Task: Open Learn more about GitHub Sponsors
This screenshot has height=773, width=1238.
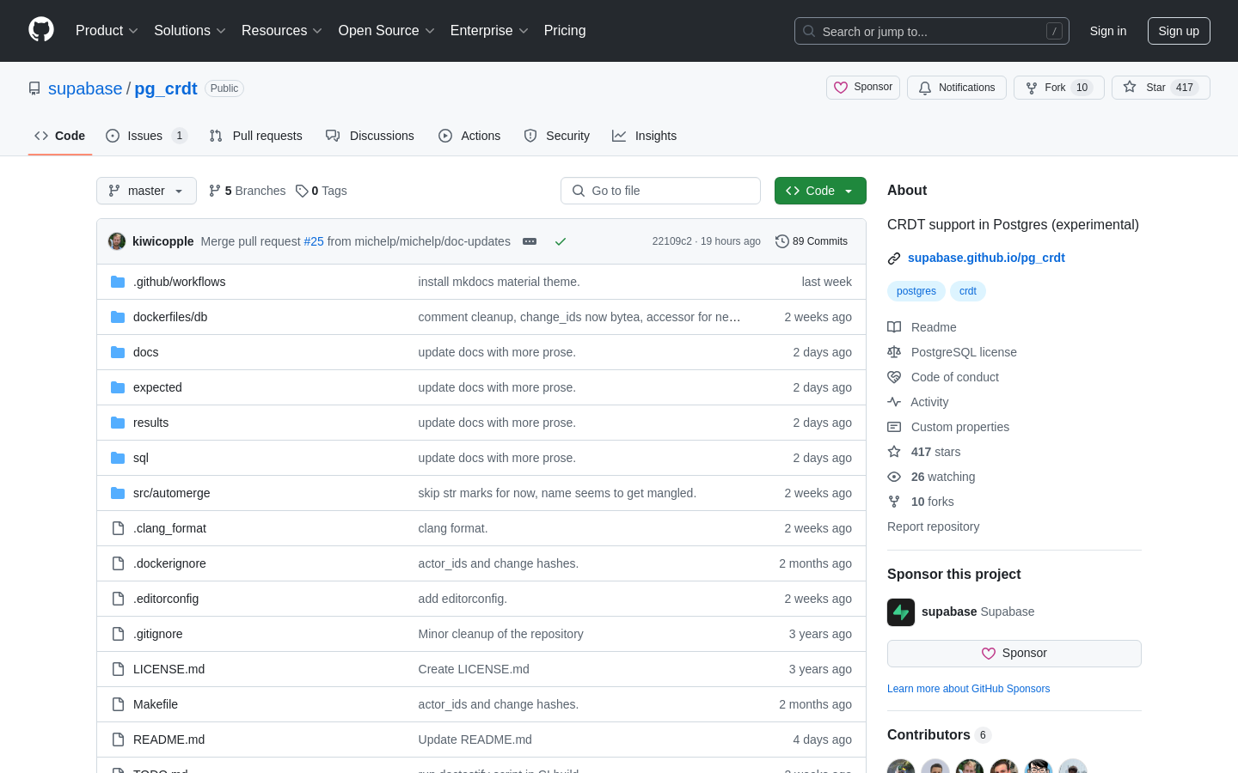Action: pos(968,689)
